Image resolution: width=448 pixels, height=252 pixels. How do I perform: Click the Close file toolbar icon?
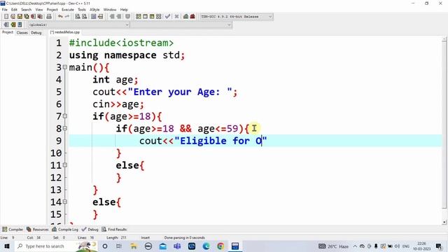[33, 17]
